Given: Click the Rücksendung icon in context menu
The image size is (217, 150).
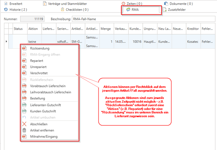Looking at the screenshot, I should (24, 48).
